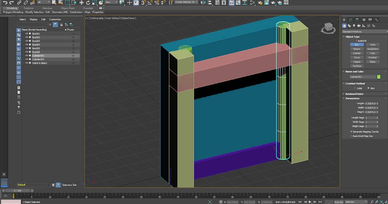
Task: Click the Teapot primitive button
Action: (x=356, y=62)
